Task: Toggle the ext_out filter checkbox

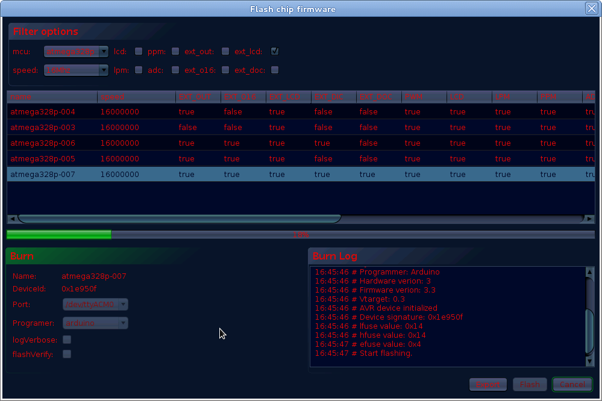Action: (225, 51)
